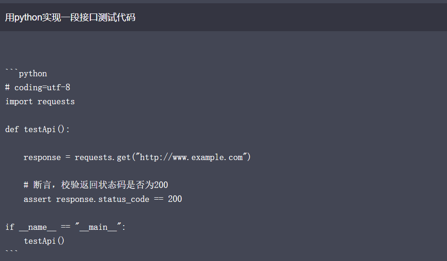Click the Chinese comment about status code 200
Viewport: 447px width, 261px height.
click(x=96, y=185)
